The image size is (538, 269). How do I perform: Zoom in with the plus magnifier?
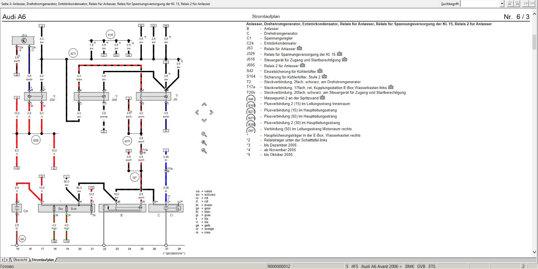coord(204,143)
